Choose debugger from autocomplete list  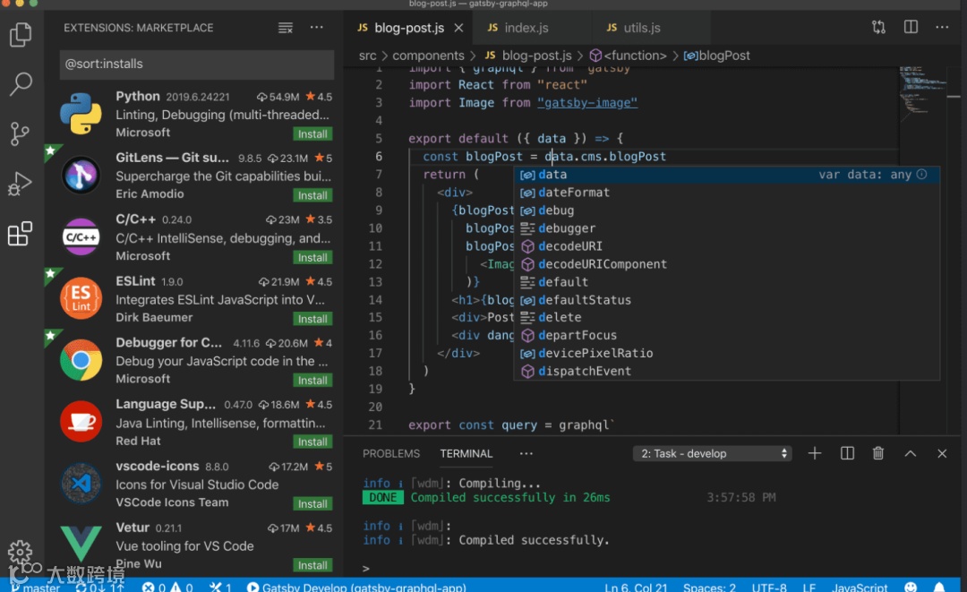coord(726,228)
